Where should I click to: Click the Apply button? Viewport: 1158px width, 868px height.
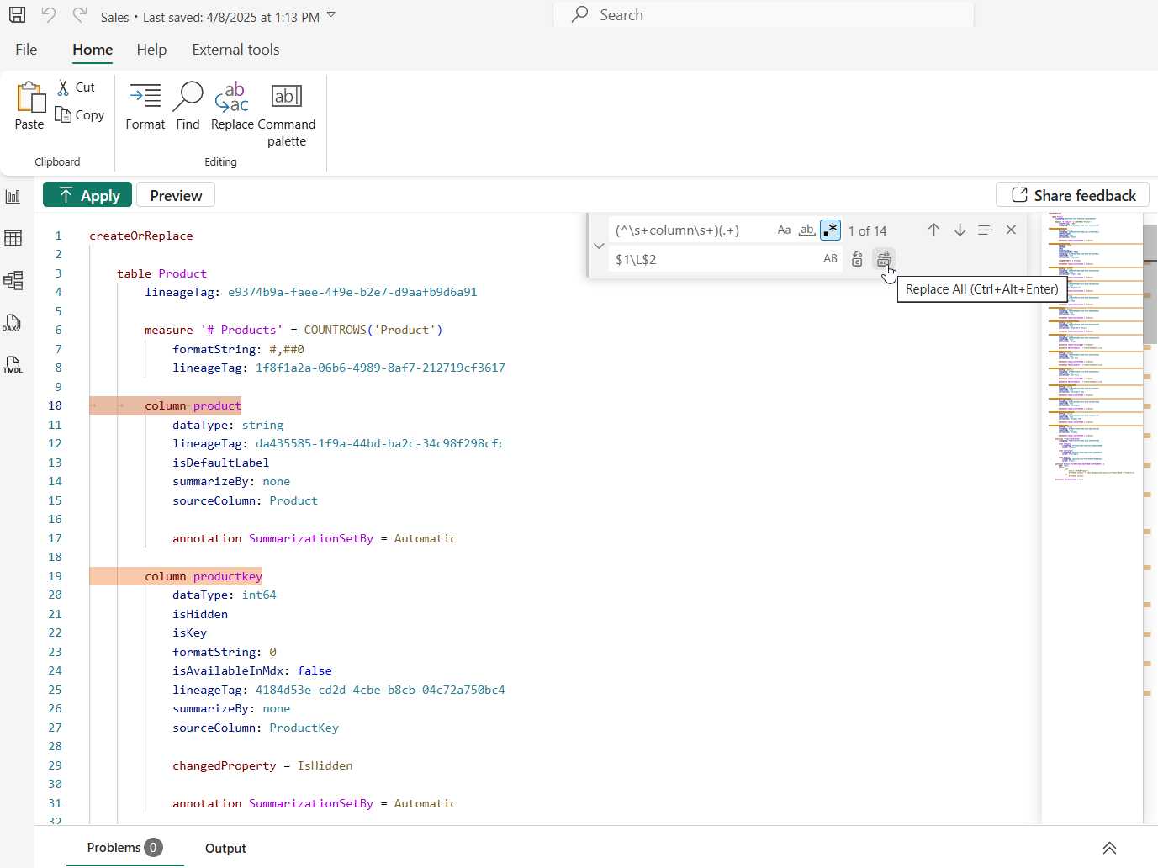tap(87, 194)
